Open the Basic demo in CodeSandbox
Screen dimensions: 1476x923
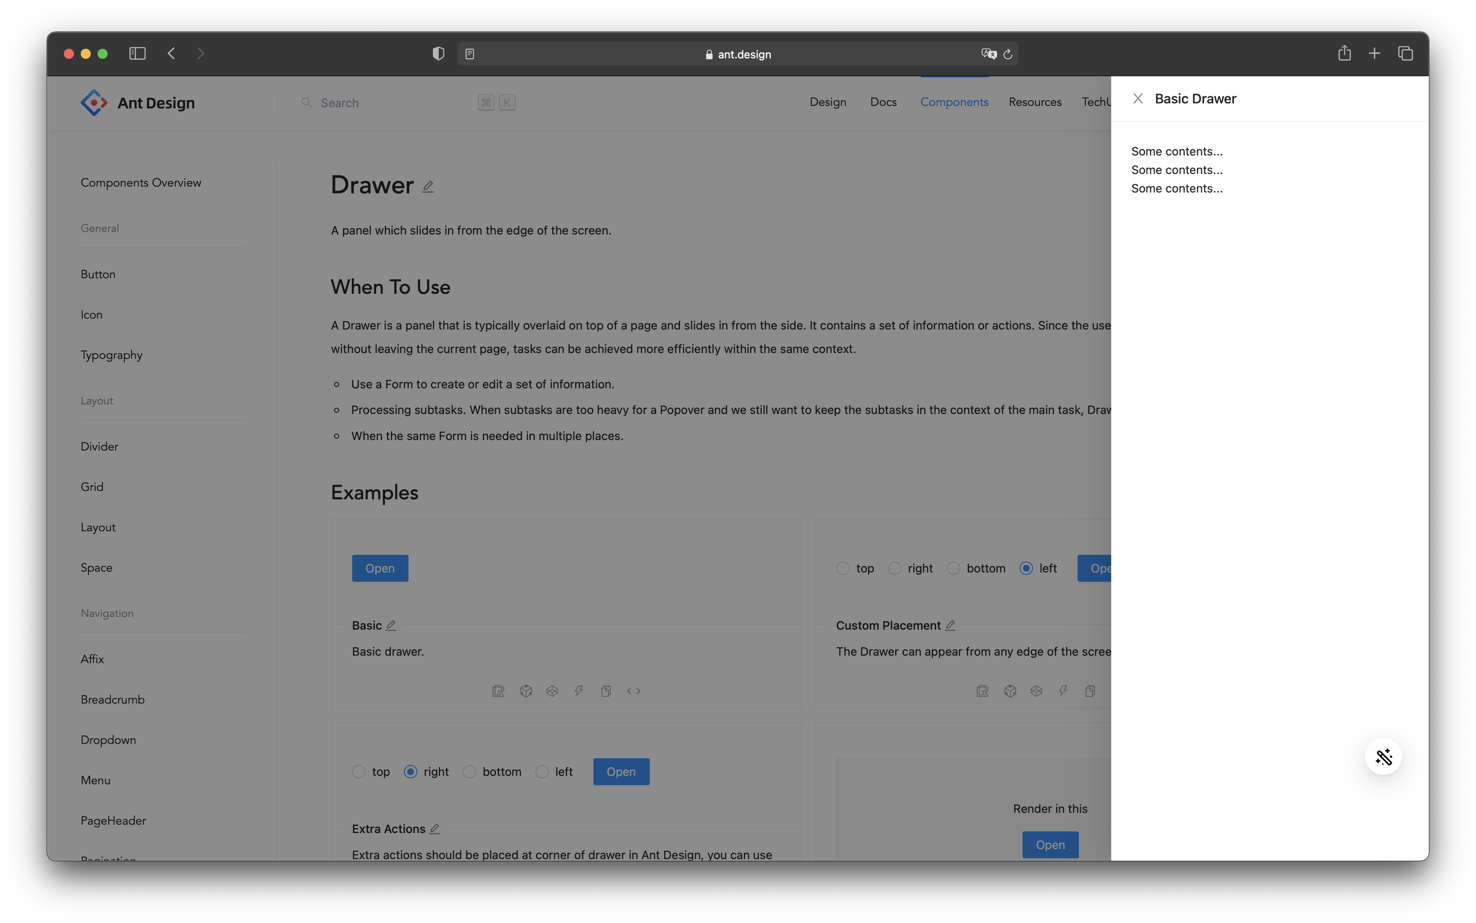(x=526, y=691)
